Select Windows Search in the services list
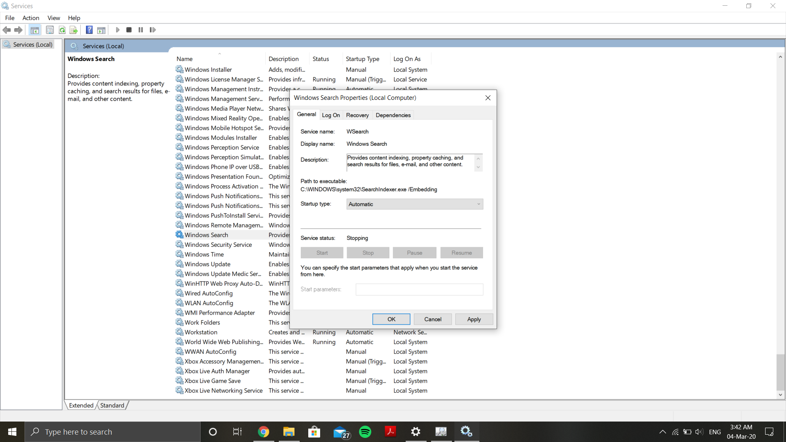Screen dimensions: 786x442 206,235
